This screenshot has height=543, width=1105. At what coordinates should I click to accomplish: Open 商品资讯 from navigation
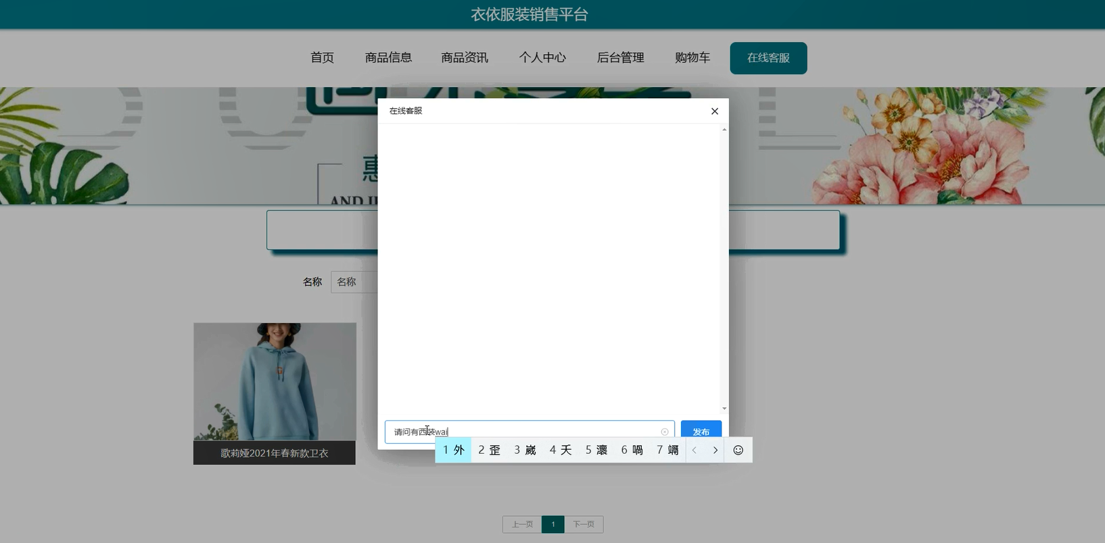coord(464,58)
